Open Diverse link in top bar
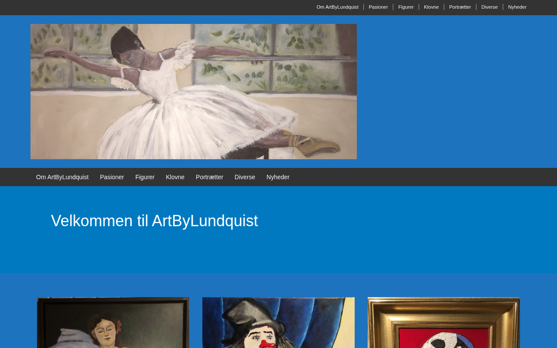The height and width of the screenshot is (348, 557). [x=490, y=7]
